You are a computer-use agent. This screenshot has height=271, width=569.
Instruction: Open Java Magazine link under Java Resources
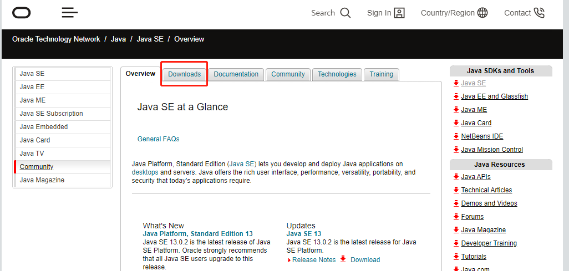tap(484, 230)
